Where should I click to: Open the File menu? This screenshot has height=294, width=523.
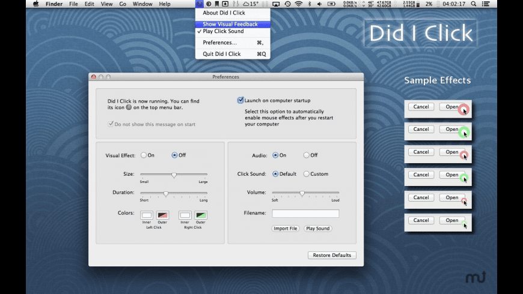pos(73,4)
